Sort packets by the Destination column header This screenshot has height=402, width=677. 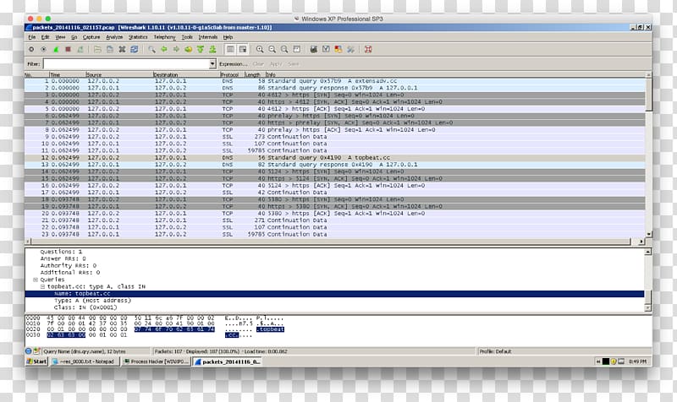coord(186,74)
